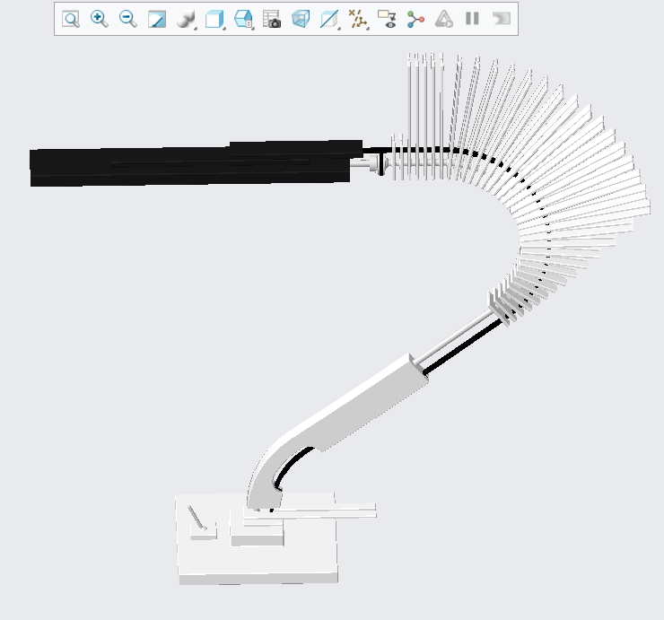Open the standard view box dropdown

pyautogui.click(x=244, y=20)
